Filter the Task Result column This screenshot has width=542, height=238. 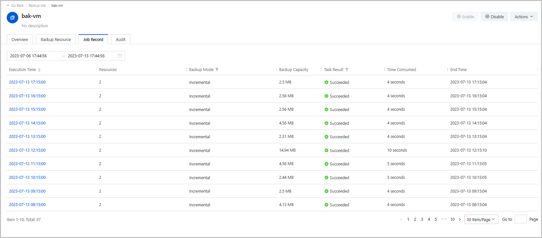point(347,70)
